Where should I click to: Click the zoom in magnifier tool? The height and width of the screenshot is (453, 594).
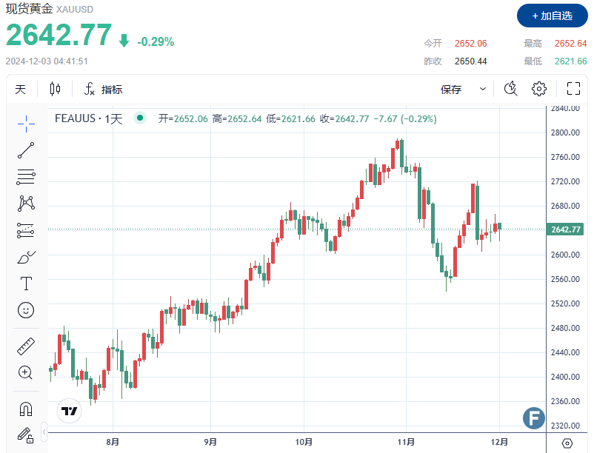point(26,372)
